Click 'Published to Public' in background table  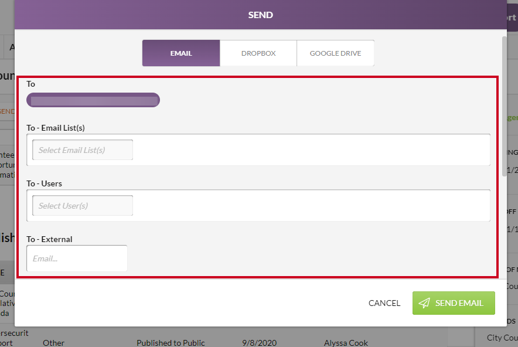point(171,343)
